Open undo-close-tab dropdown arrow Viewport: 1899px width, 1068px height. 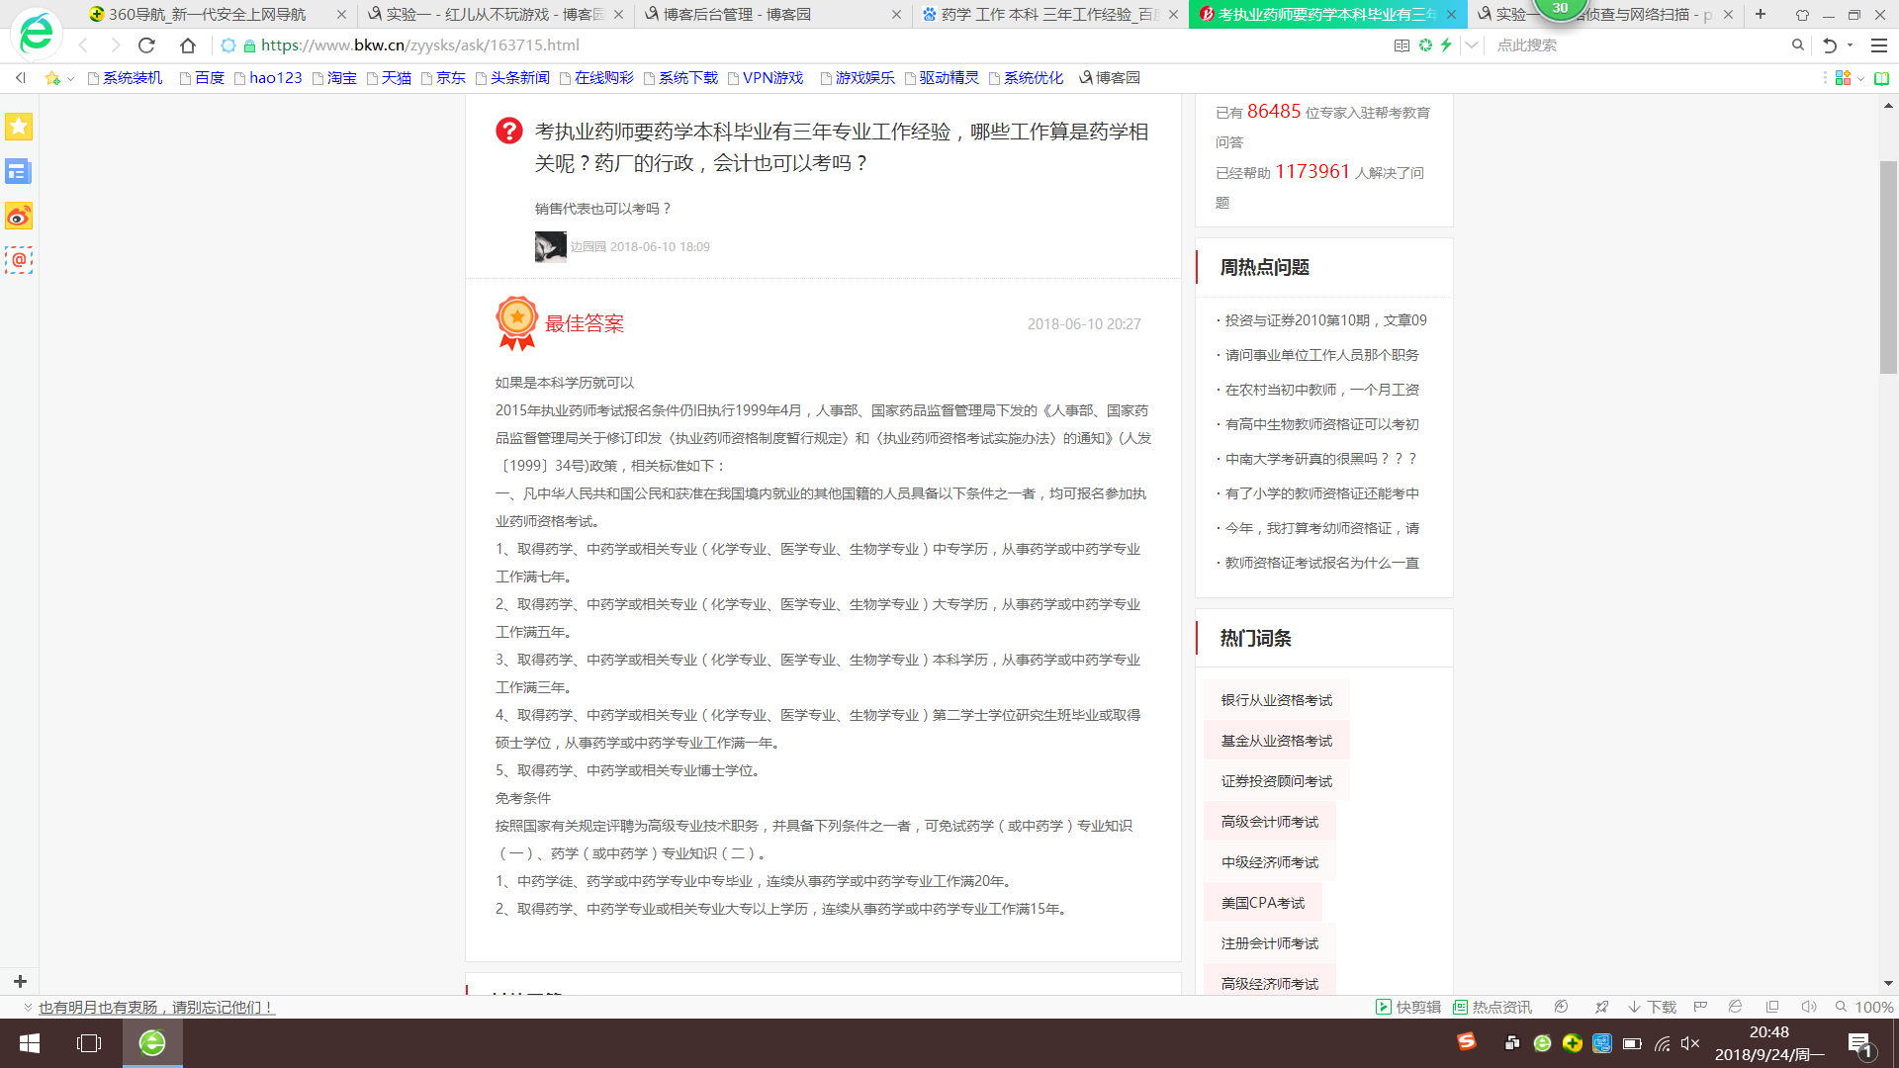click(1850, 45)
